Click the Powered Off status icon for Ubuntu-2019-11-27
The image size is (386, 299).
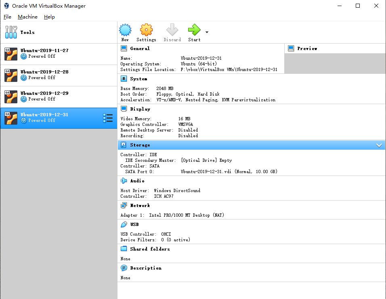coord(24,56)
